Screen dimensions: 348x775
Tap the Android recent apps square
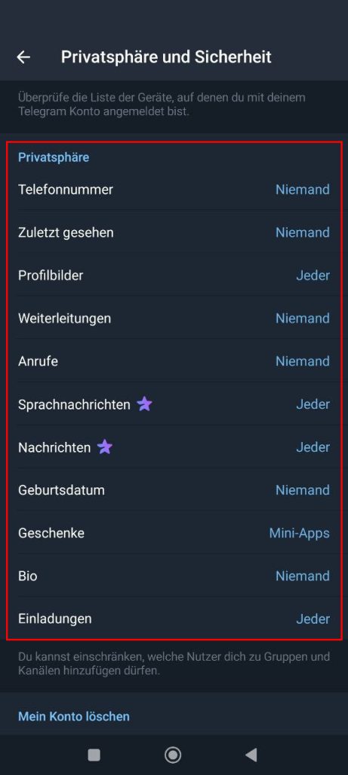94,755
